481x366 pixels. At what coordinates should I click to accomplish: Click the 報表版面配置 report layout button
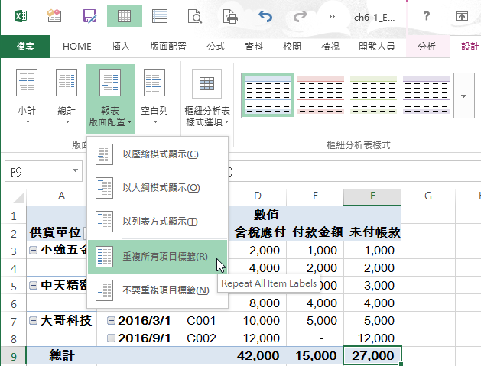pyautogui.click(x=110, y=99)
